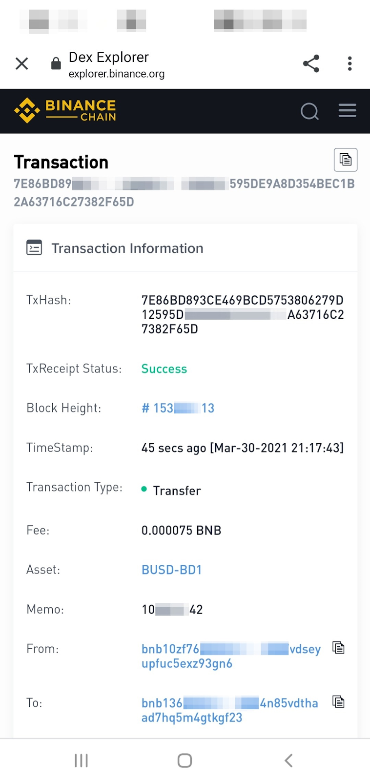Copy the From address
Image resolution: width=370 pixels, height=781 pixels.
pos(339,648)
